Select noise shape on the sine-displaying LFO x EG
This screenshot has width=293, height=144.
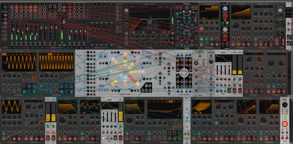click(21, 54)
